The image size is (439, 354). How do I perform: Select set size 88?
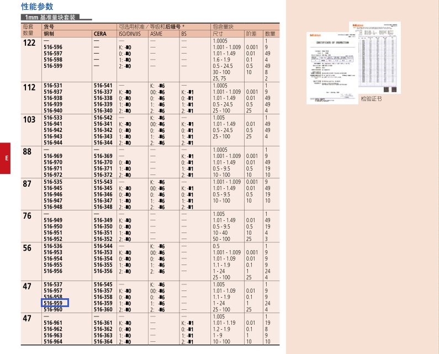(x=27, y=151)
